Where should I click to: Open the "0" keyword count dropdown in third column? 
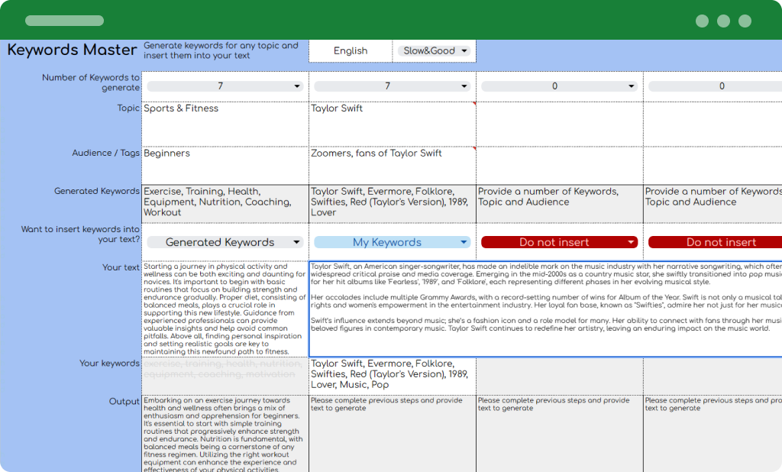pos(558,86)
